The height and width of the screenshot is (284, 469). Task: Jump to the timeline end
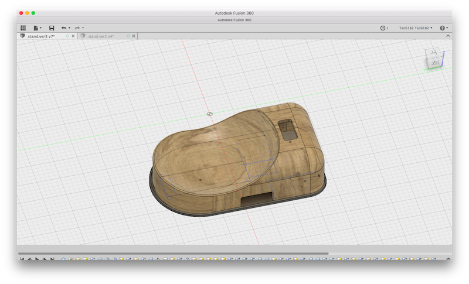(x=52, y=259)
